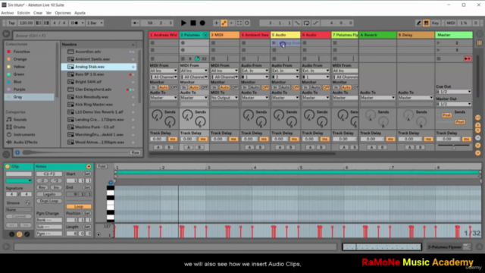Select the Favoritos collection

tap(22, 52)
